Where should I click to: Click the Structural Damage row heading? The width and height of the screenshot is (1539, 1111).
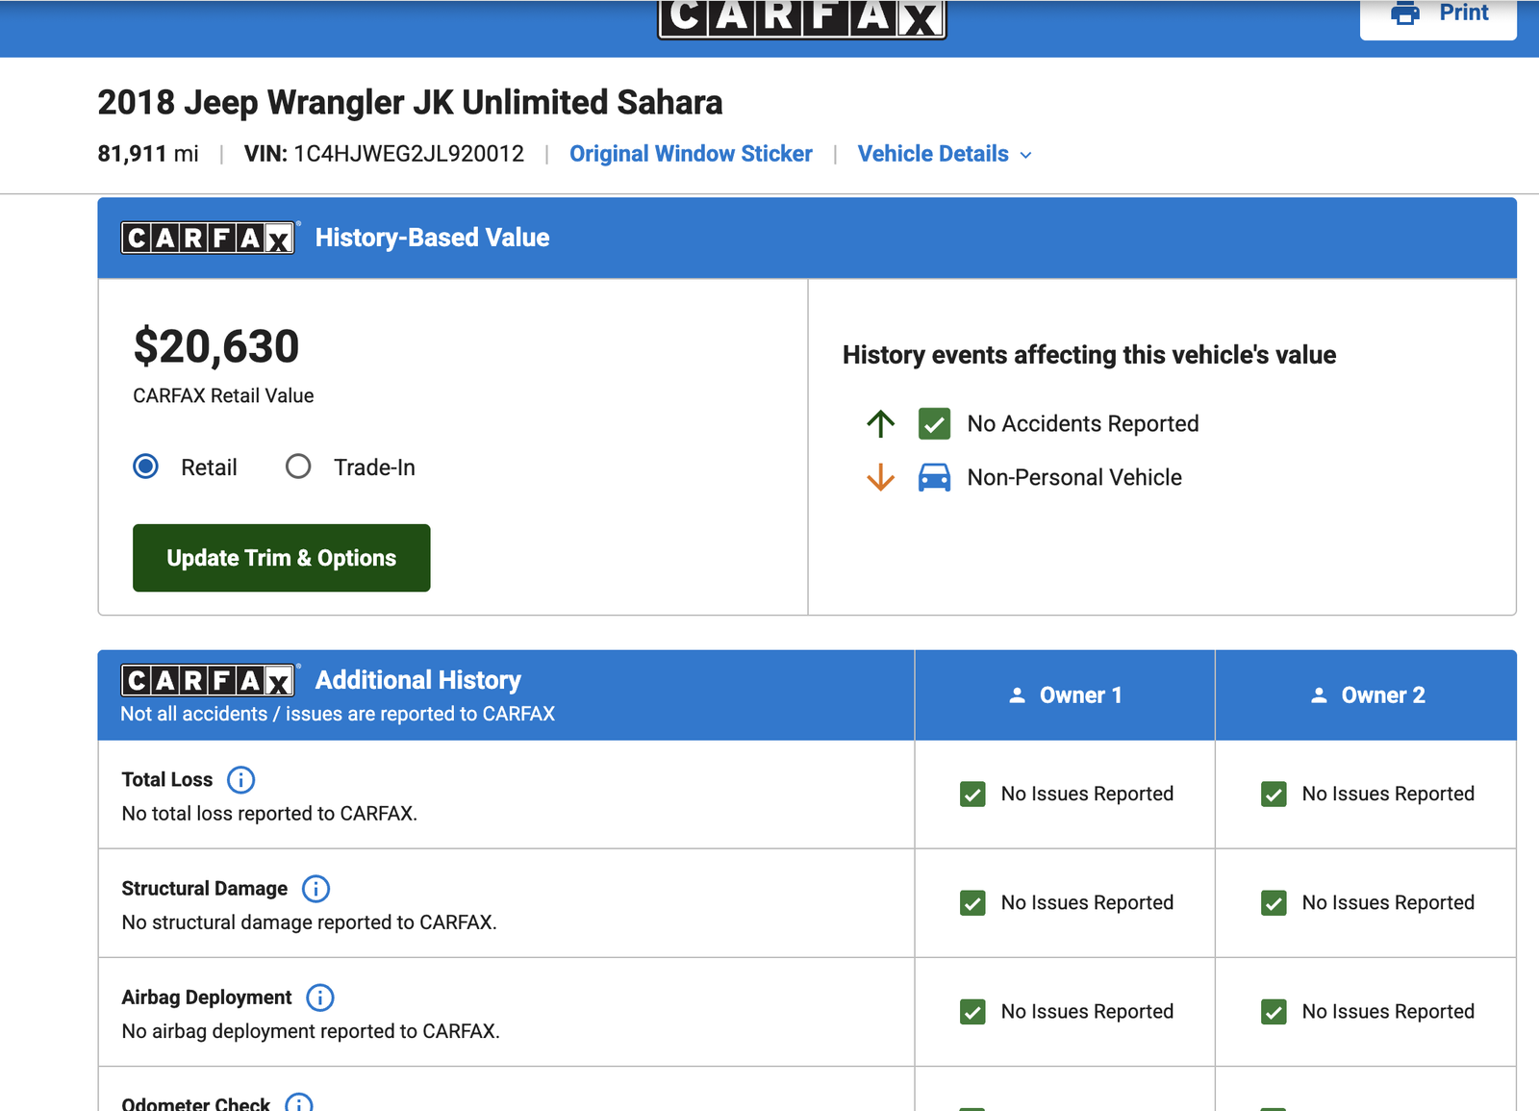pyautogui.click(x=205, y=888)
